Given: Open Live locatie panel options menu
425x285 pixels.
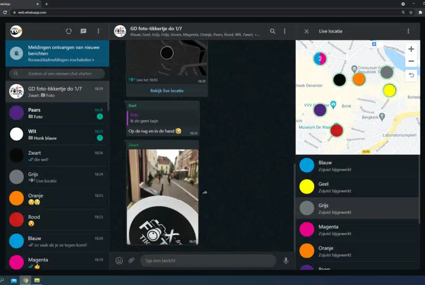Looking at the screenshot, I should tap(408, 31).
